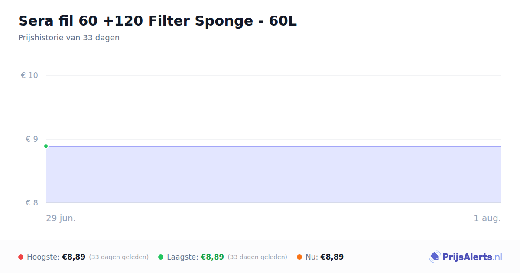Click the Prijshistorie van 33 dagen subtitle
This screenshot has width=520, height=273.
(69, 38)
